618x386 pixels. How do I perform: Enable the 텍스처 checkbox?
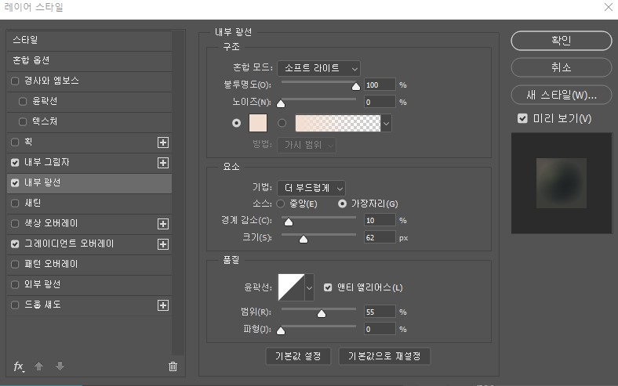click(23, 122)
